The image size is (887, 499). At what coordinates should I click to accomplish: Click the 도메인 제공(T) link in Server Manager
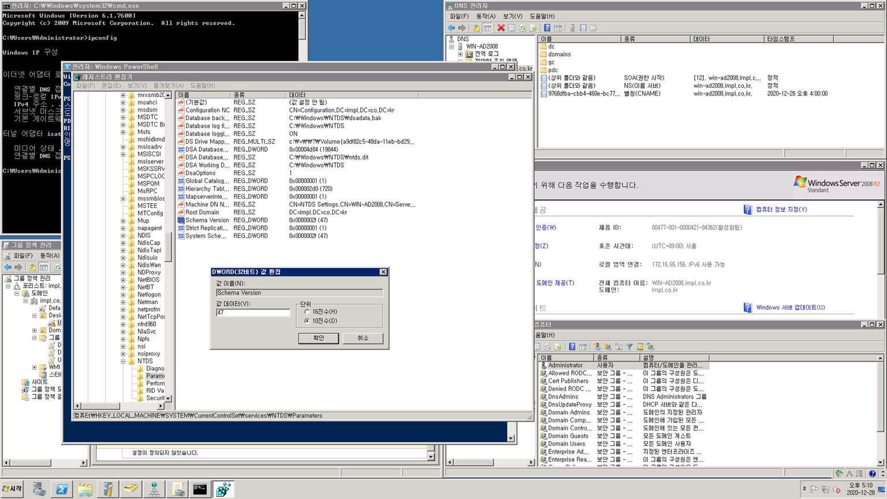(555, 283)
